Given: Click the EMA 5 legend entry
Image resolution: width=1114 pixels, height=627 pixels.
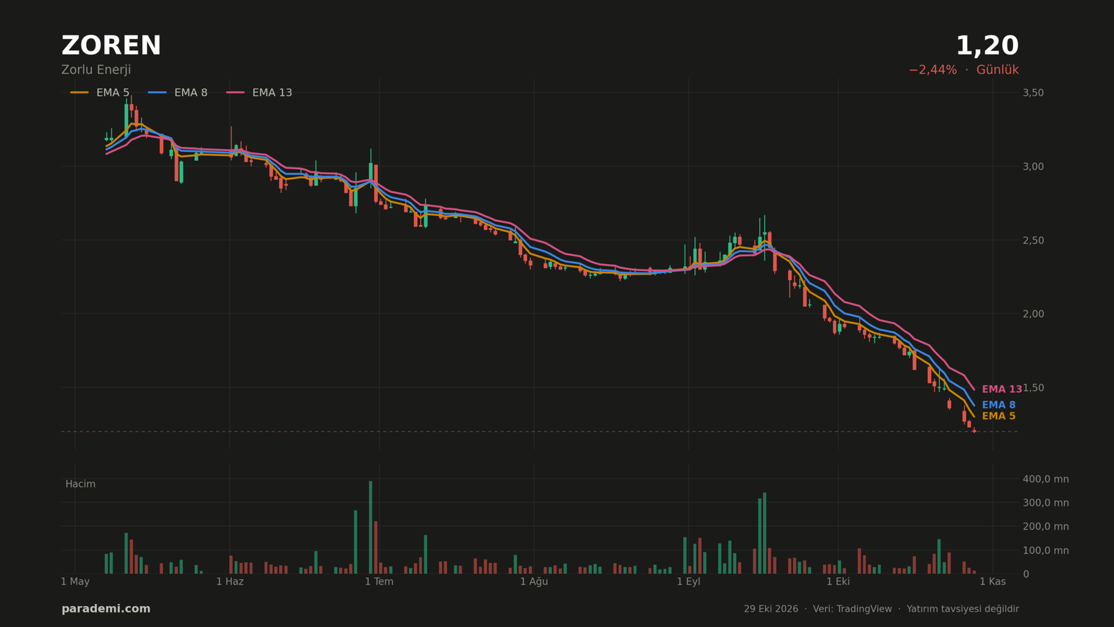Looking at the screenshot, I should click(100, 93).
